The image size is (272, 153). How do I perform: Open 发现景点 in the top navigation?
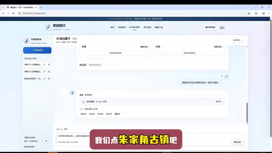pos(122,27)
